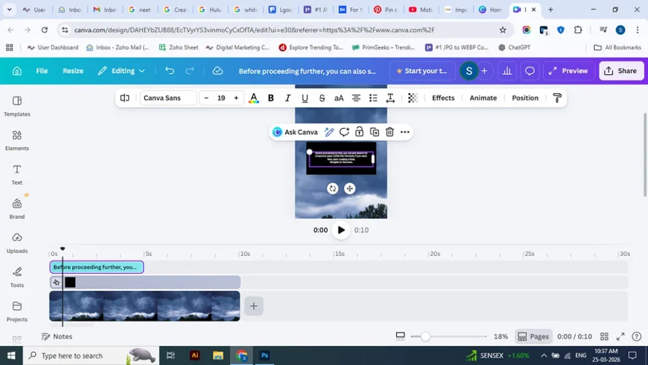Switch to the Pages view
648x365 pixels.
(x=533, y=336)
